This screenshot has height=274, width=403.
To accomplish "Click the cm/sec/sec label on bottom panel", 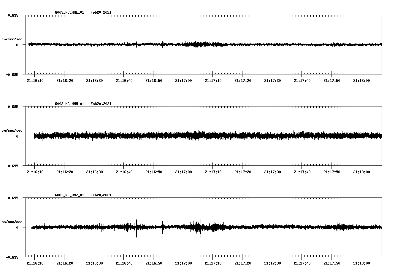I will pyautogui.click(x=12, y=221).
